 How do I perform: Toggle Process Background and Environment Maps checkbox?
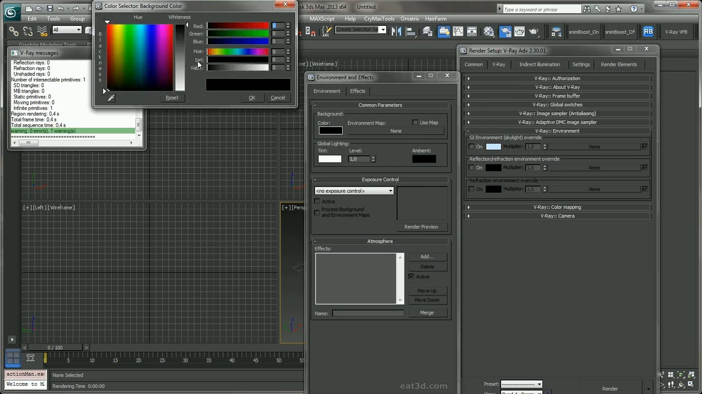point(318,212)
